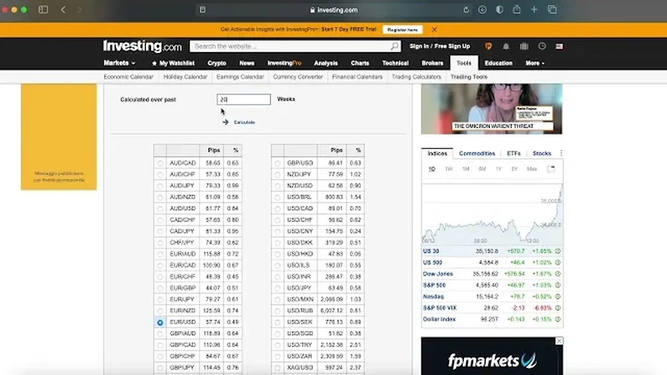Viewport: 667px width, 375px height.
Task: Open the US flag edition selector
Action: click(x=559, y=46)
